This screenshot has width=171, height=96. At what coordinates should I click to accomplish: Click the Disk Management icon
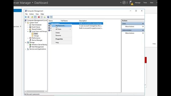click(x=30, y=47)
